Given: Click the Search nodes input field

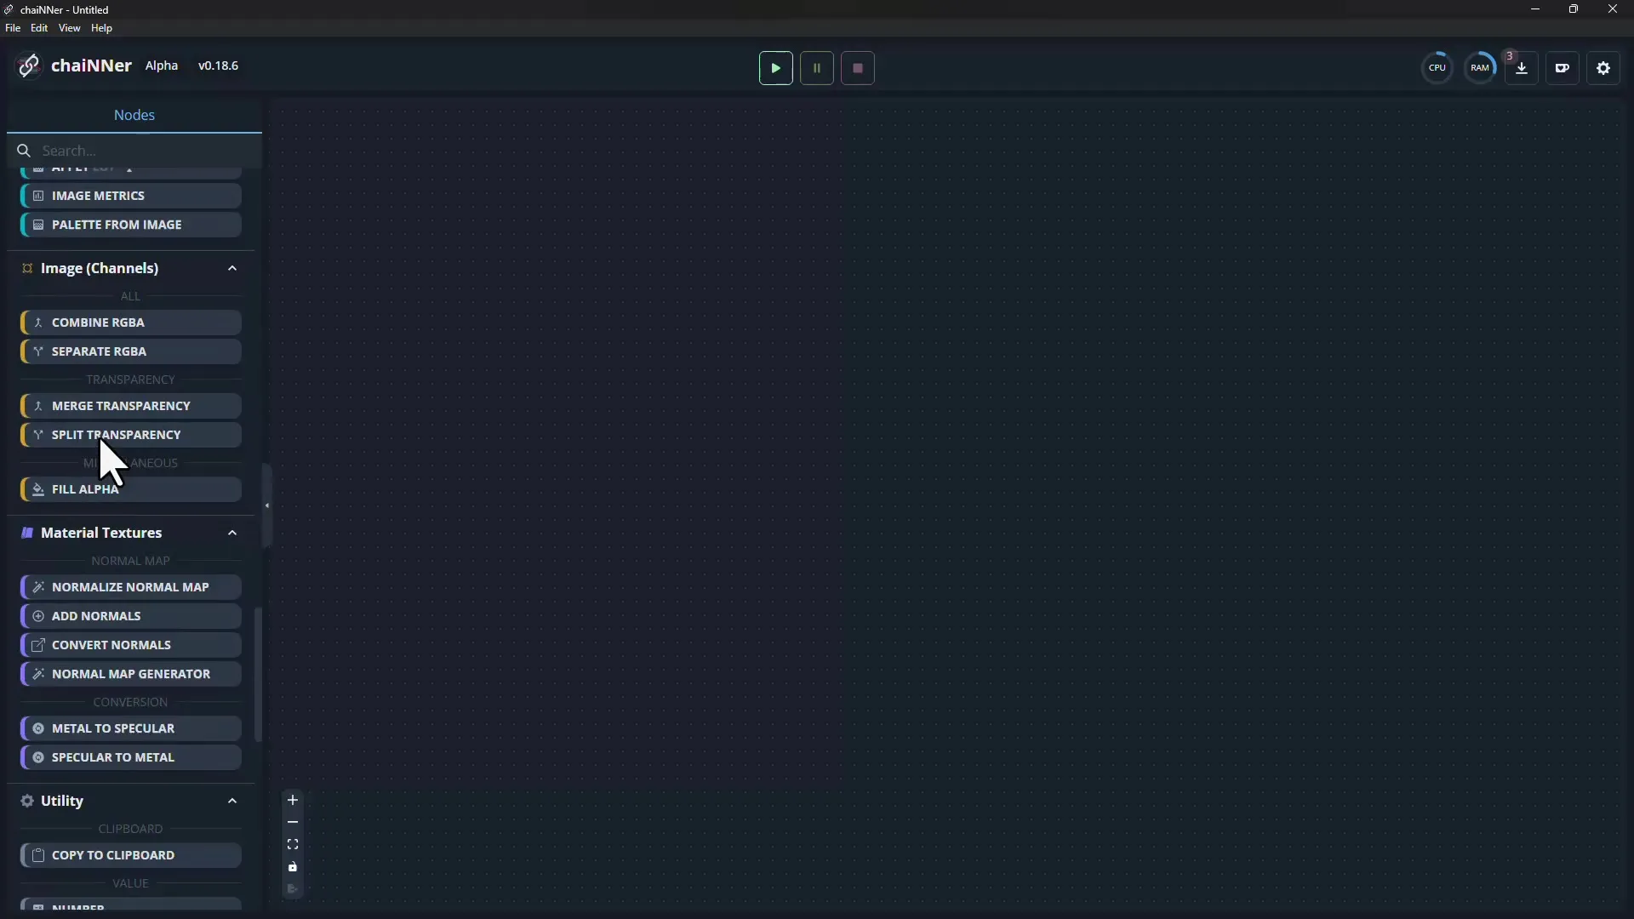Looking at the screenshot, I should [x=134, y=151].
